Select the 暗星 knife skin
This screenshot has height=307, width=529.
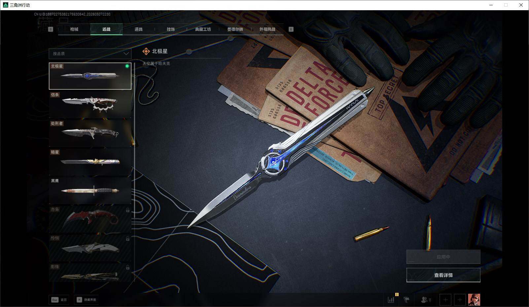(x=90, y=162)
